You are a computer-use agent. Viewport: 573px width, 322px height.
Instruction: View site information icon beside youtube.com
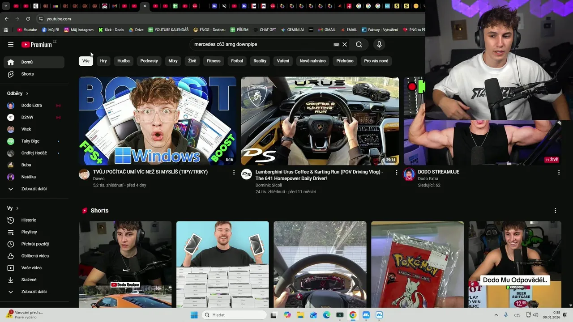click(x=41, y=19)
